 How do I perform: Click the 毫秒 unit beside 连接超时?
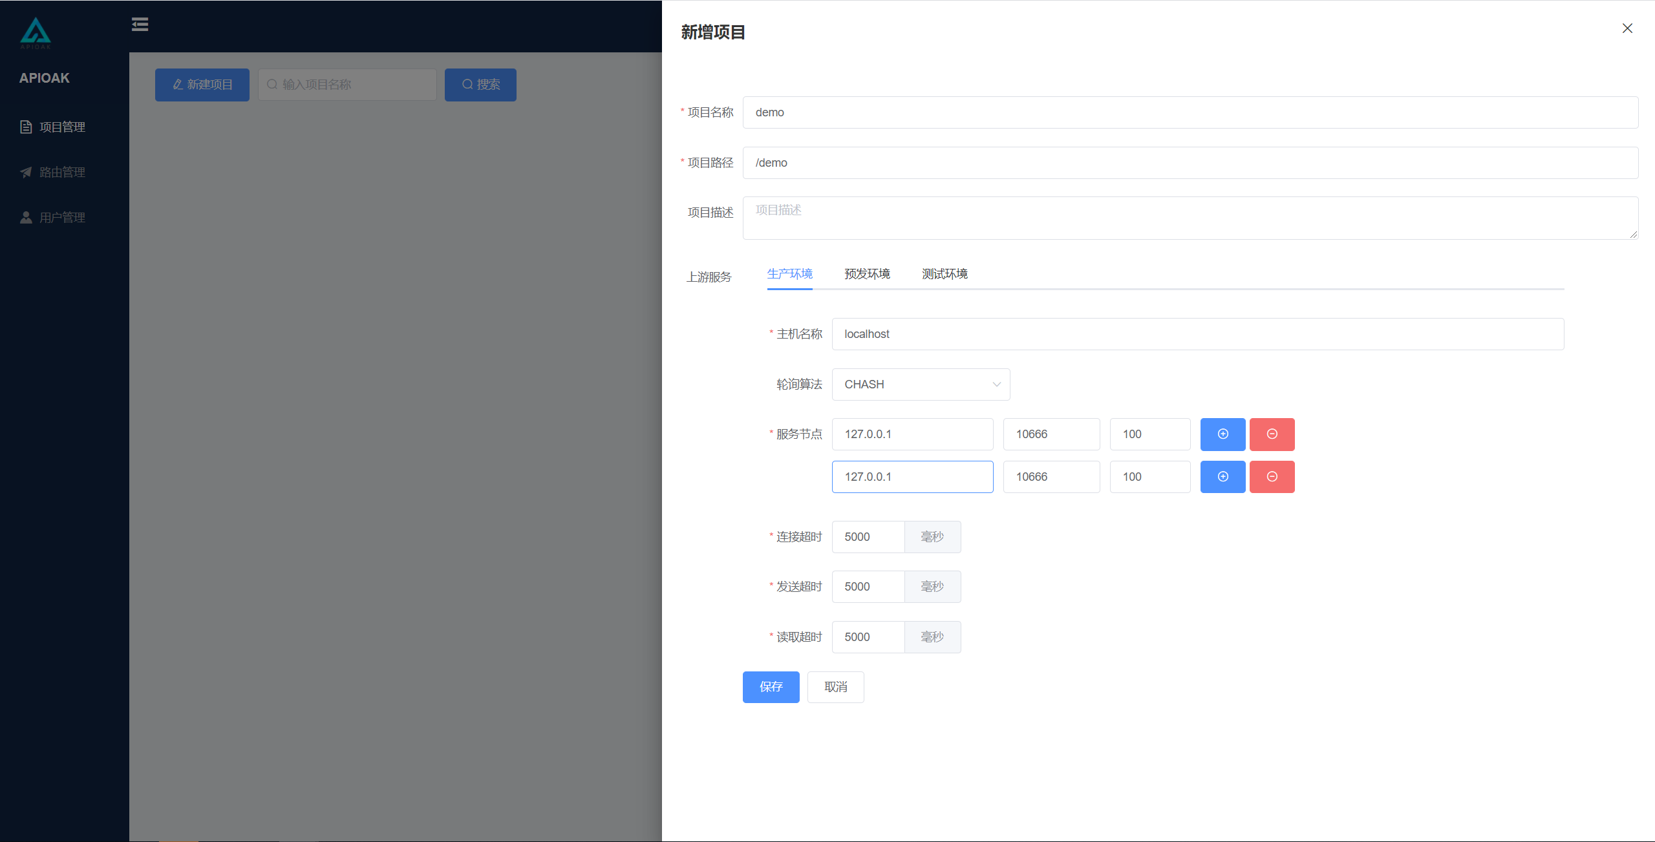click(932, 537)
